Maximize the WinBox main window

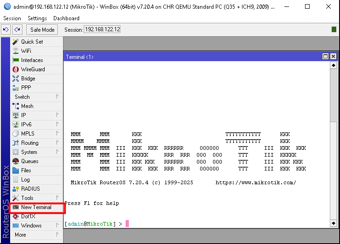(x=307, y=6)
